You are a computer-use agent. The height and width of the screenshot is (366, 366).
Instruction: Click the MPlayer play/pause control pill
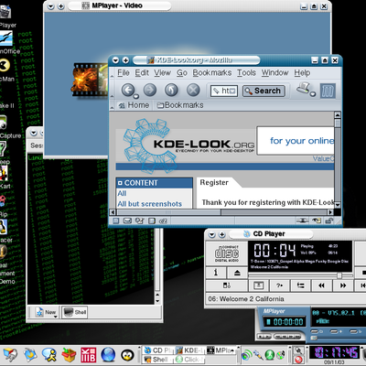coord(264,337)
